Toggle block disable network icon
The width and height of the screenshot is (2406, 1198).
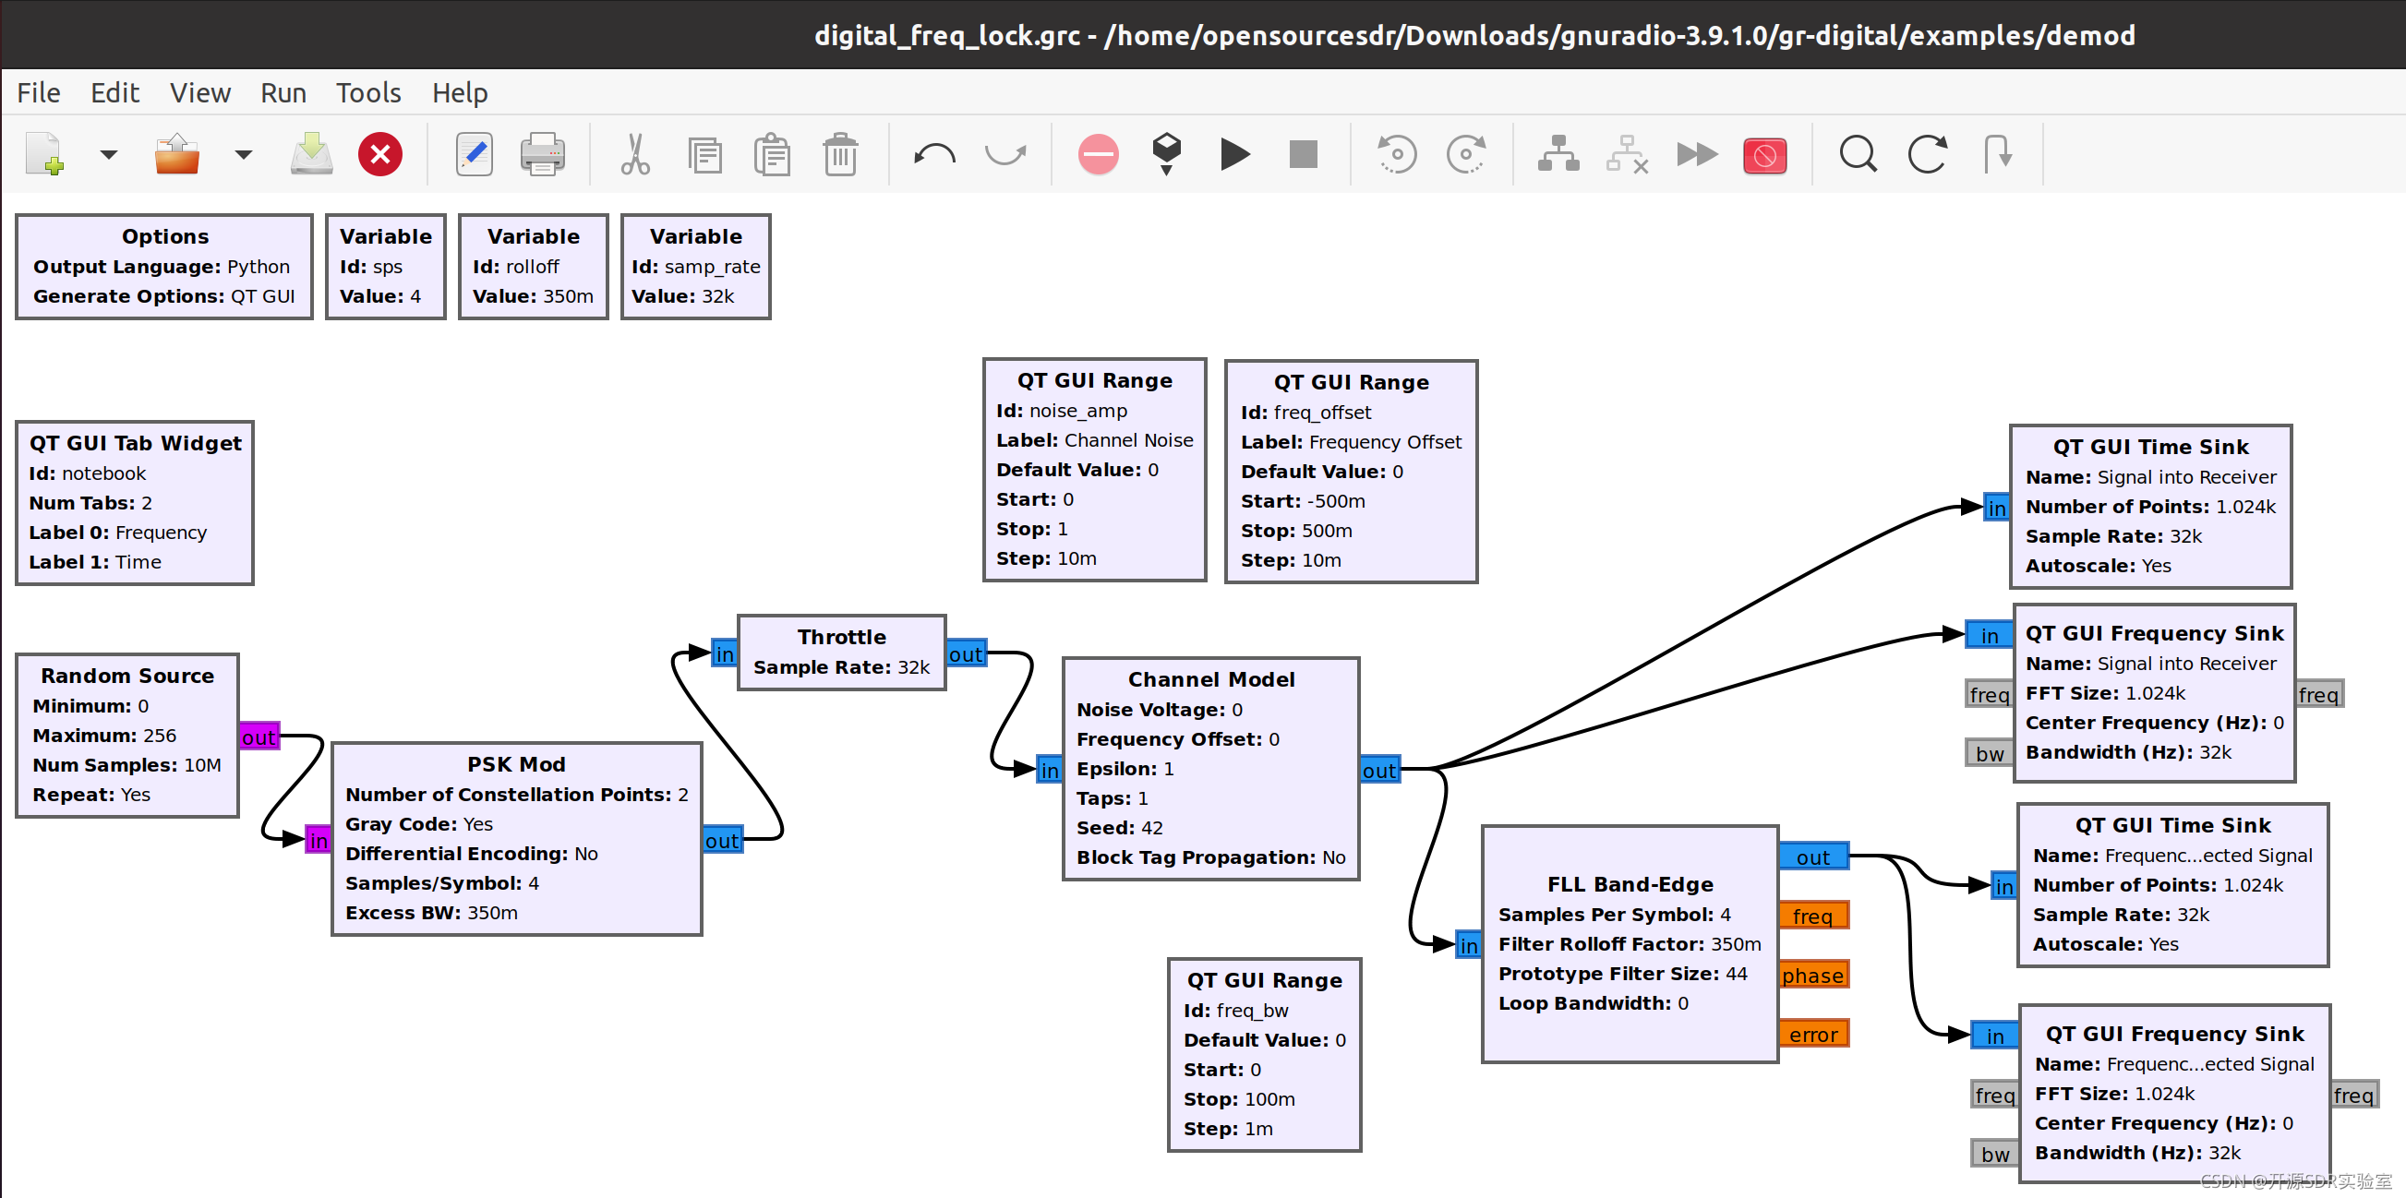click(1627, 154)
